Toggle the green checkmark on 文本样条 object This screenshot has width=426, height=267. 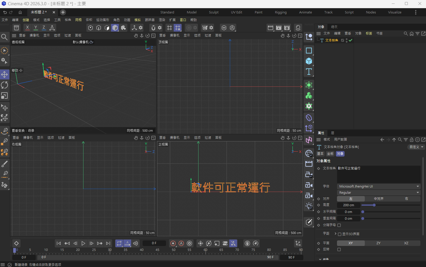pos(350,40)
